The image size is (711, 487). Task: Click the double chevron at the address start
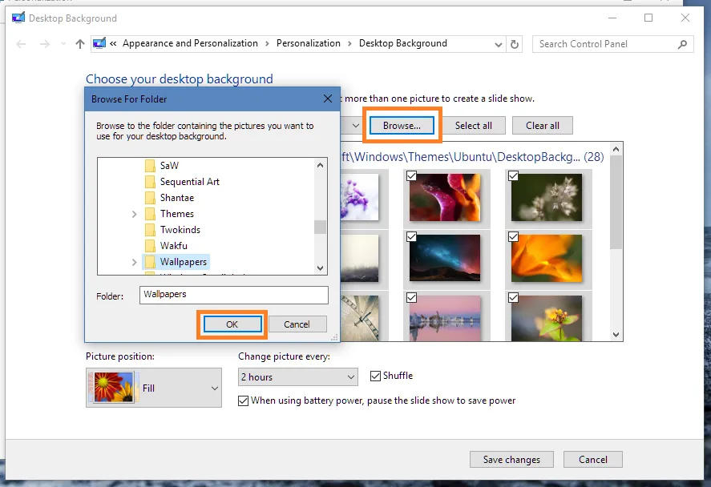pyautogui.click(x=113, y=43)
